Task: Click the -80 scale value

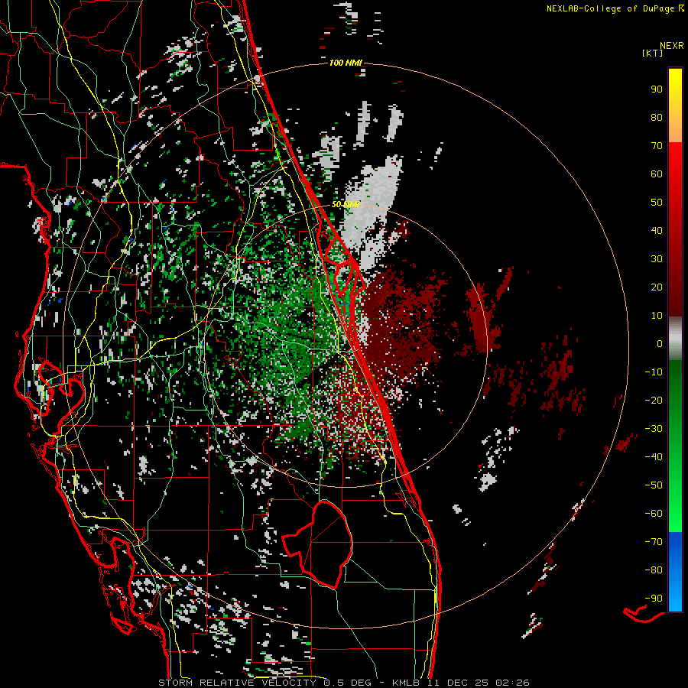Action: pyautogui.click(x=654, y=570)
